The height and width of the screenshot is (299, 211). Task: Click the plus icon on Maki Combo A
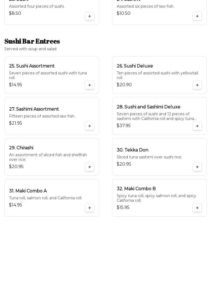(90, 208)
